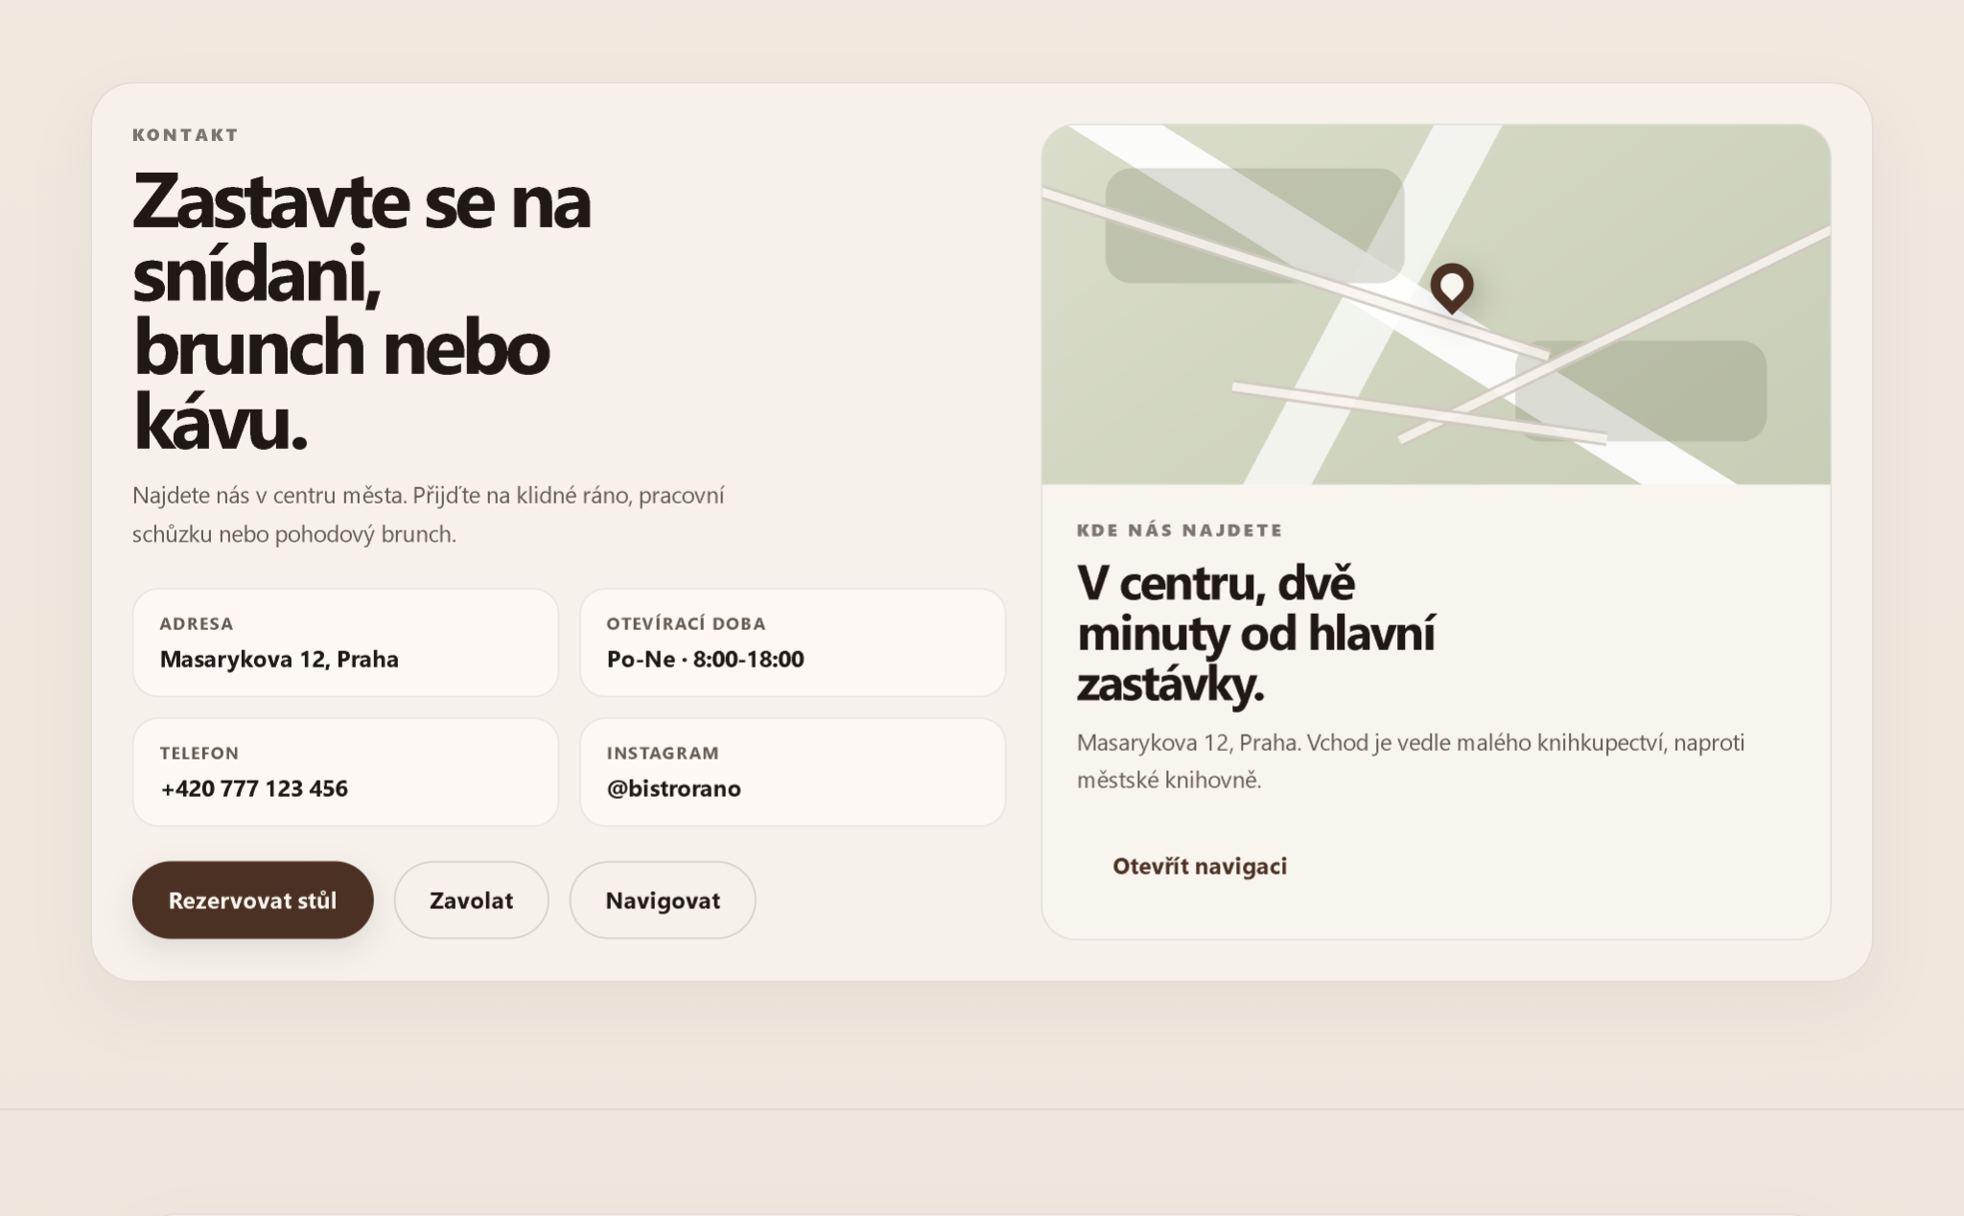Click the KDE NÁS NAJDETE label
Viewport: 1964px width, 1216px height.
1180,530
